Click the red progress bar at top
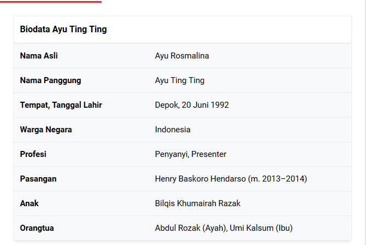 tap(51, 2)
